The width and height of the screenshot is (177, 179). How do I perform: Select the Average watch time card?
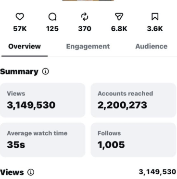click(42, 140)
